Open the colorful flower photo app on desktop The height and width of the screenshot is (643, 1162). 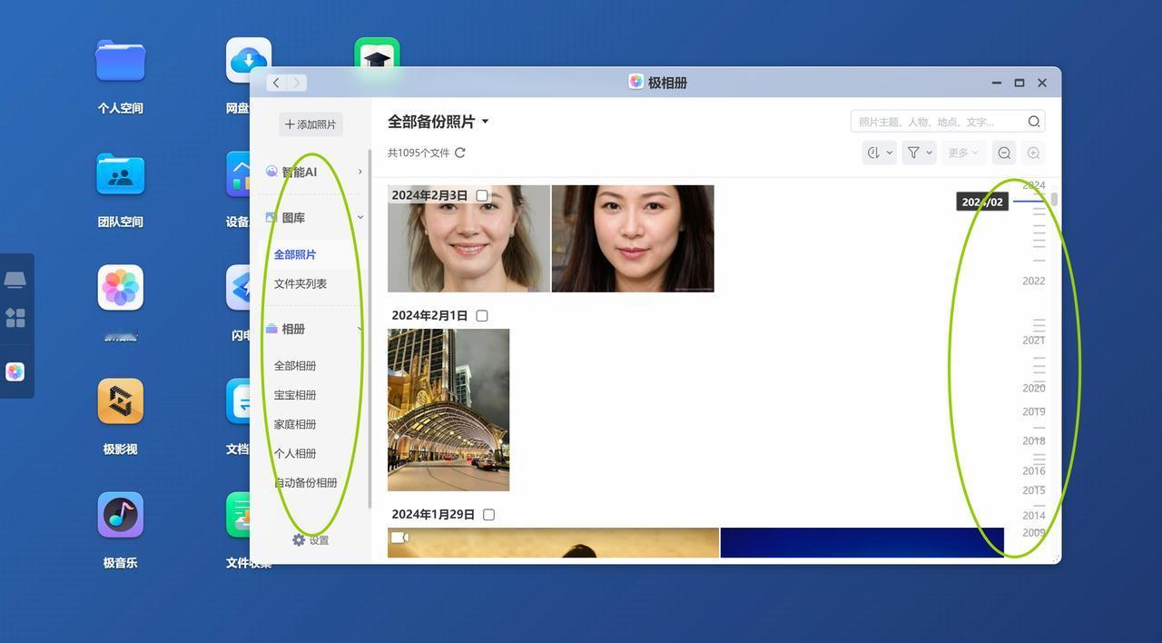[x=120, y=288]
